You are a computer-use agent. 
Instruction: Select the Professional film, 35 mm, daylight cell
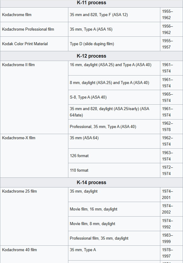(99, 238)
